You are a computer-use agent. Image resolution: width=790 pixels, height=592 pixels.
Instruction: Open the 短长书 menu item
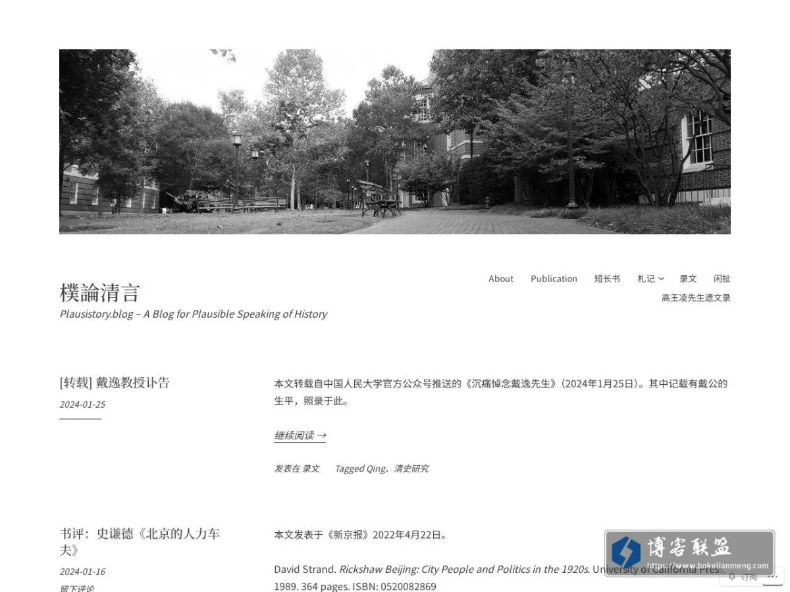(607, 279)
